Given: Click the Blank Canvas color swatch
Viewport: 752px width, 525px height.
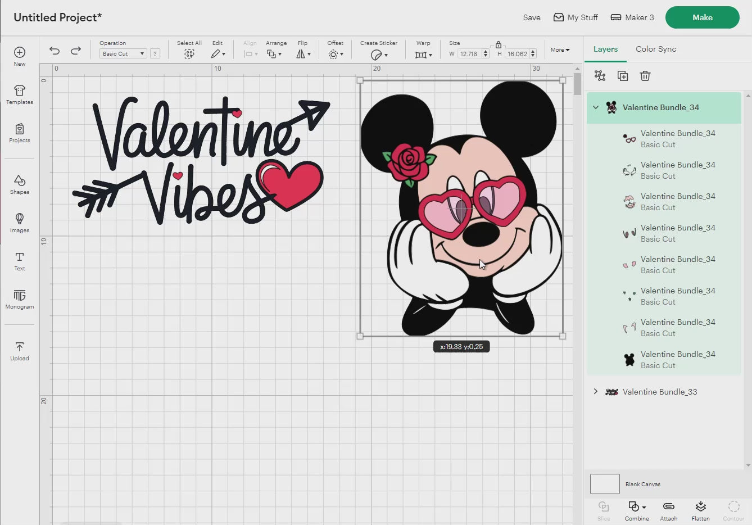Looking at the screenshot, I should [x=605, y=484].
